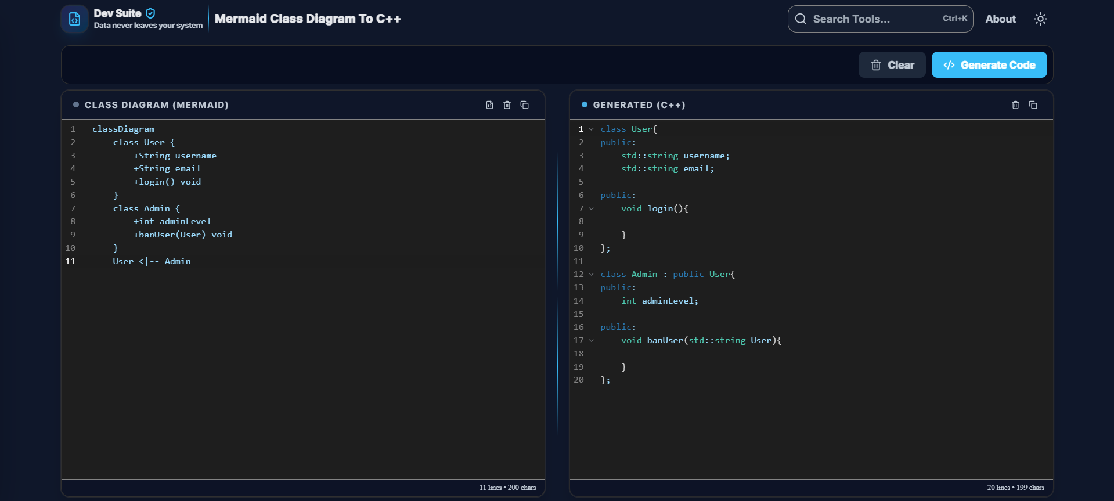Click the 'class Admin : public User{' line

tap(668, 275)
